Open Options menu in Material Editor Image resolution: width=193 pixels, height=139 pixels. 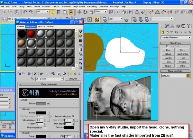coord(41,27)
